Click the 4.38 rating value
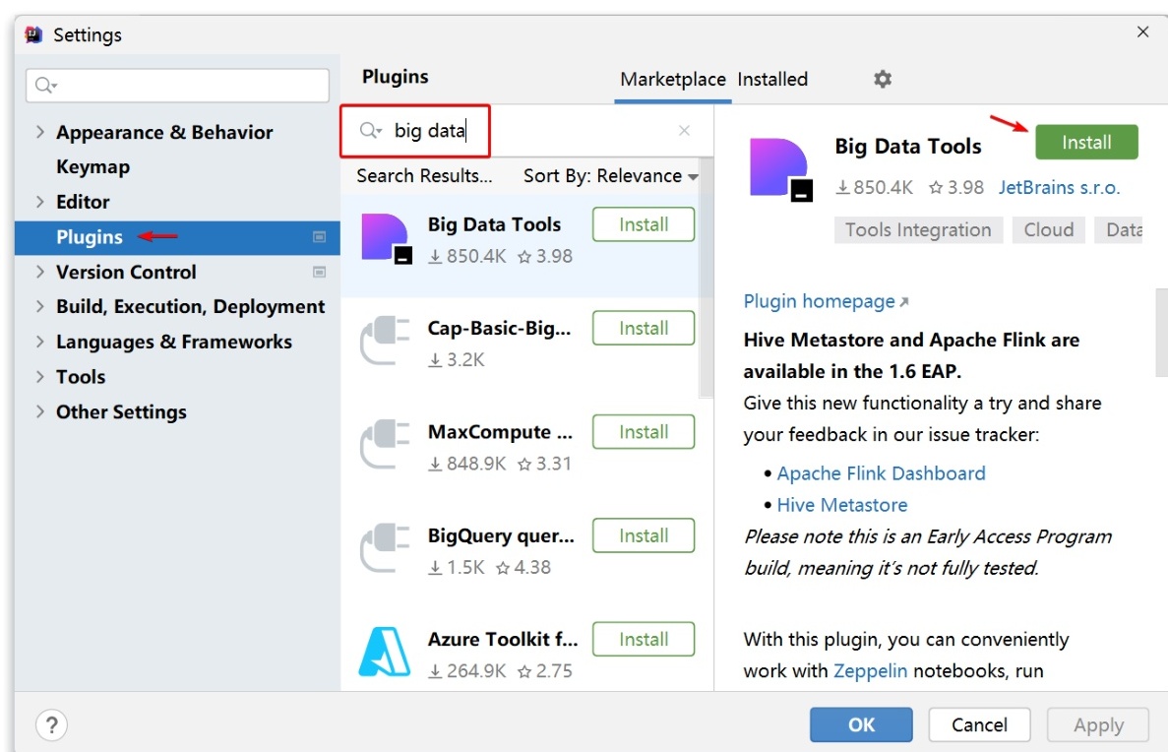 coord(524,567)
